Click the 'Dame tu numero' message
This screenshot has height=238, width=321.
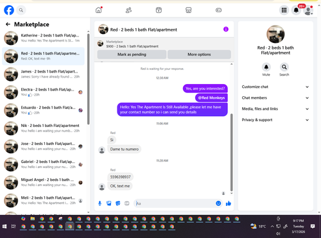click(125, 149)
